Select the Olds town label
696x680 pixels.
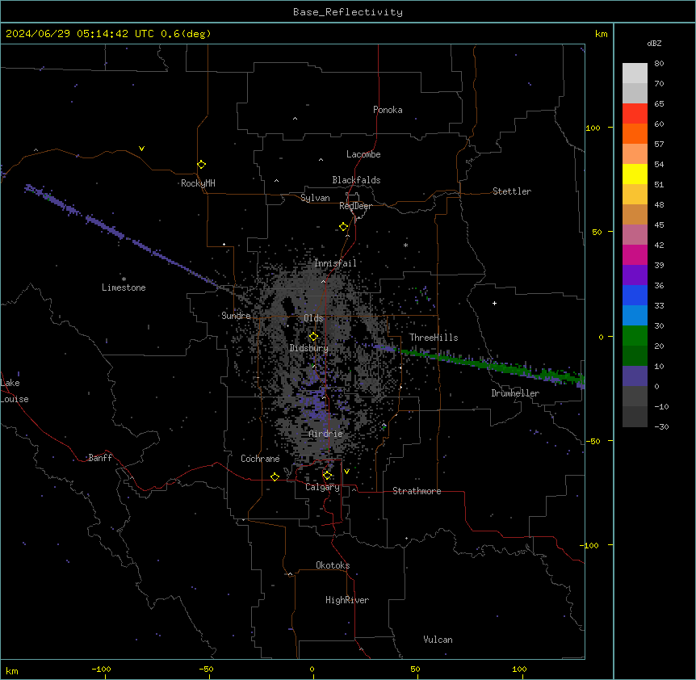click(313, 318)
